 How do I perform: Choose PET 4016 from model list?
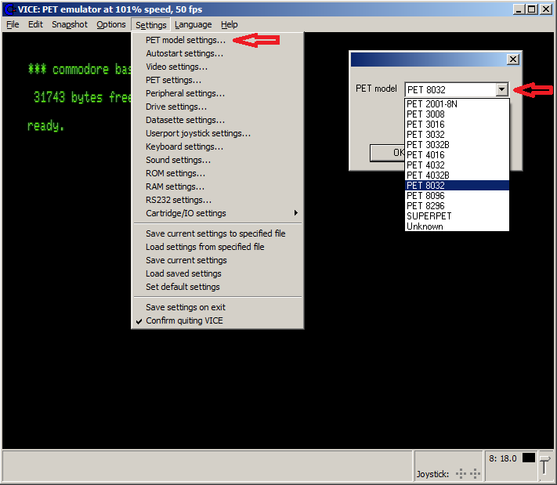457,155
